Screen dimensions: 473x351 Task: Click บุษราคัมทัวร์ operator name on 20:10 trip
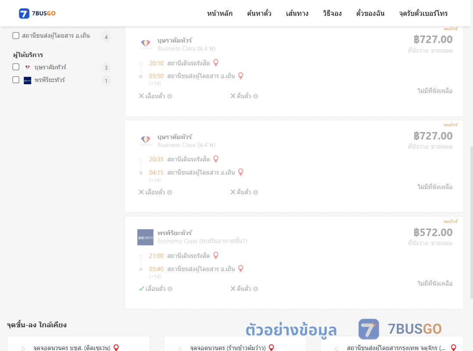pyautogui.click(x=175, y=40)
